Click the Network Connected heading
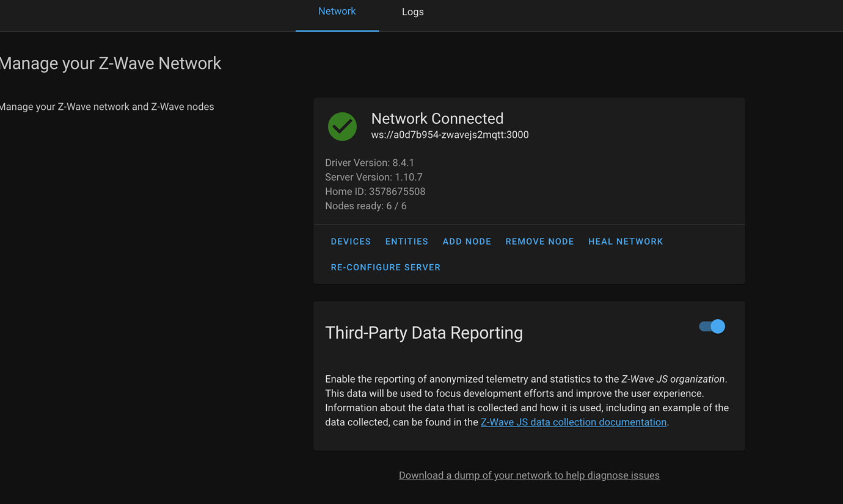This screenshot has width=843, height=504. pos(437,118)
